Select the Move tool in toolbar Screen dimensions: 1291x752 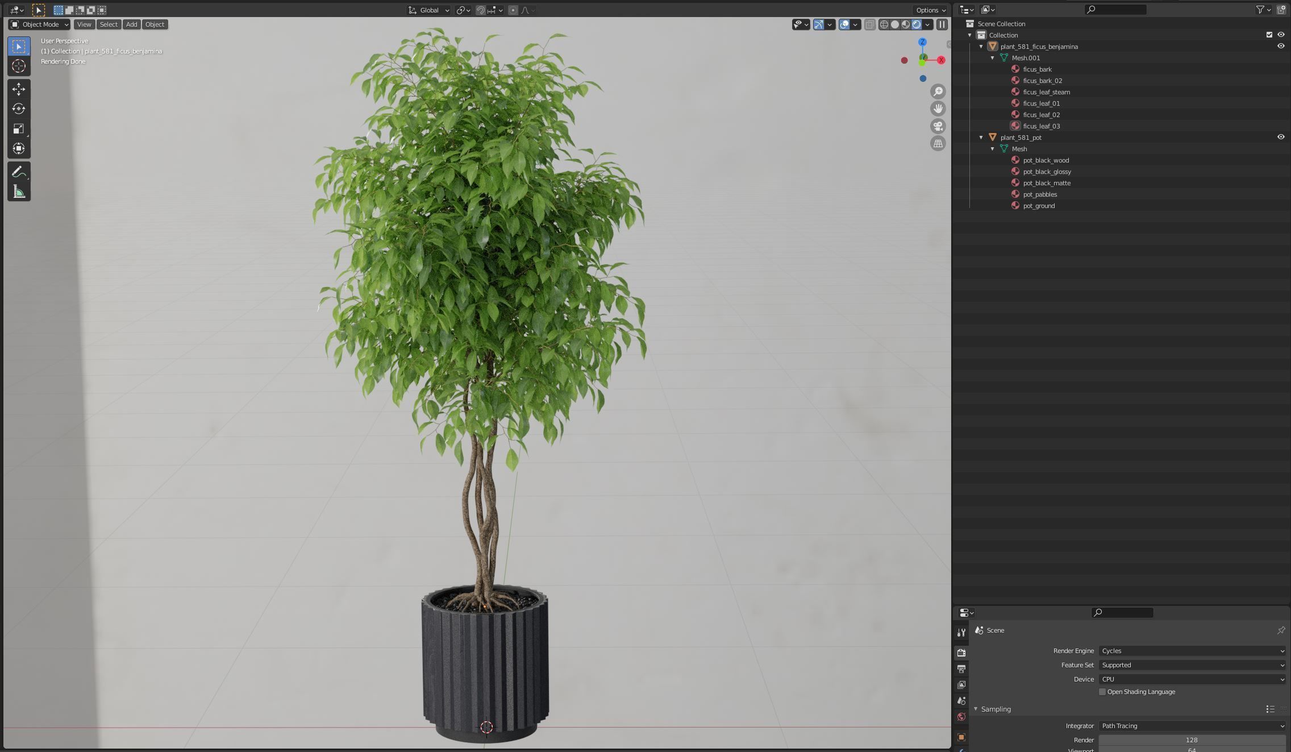coord(19,89)
